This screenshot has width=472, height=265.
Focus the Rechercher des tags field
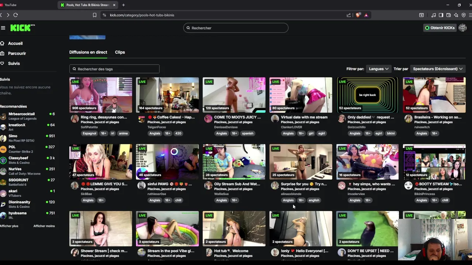pyautogui.click(x=114, y=69)
